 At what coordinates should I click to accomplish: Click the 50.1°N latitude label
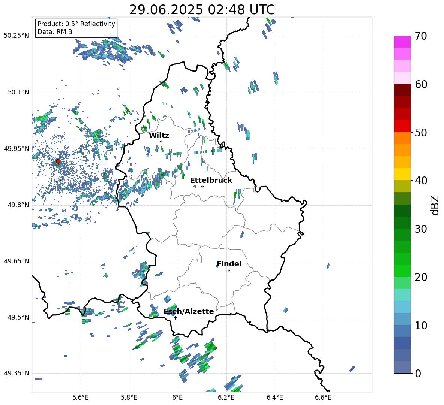[x=18, y=93]
